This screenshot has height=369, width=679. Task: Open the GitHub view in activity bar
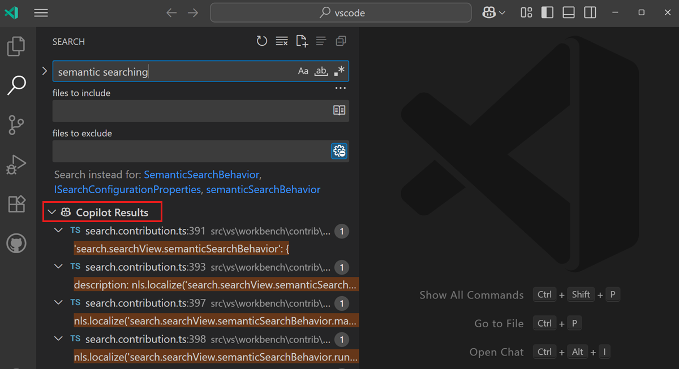pos(16,244)
